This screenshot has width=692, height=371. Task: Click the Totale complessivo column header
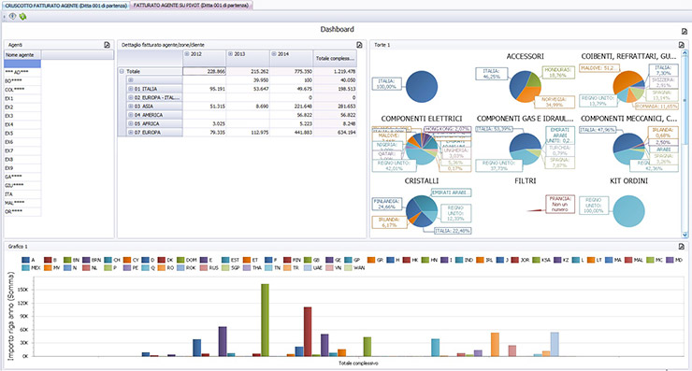click(x=335, y=58)
